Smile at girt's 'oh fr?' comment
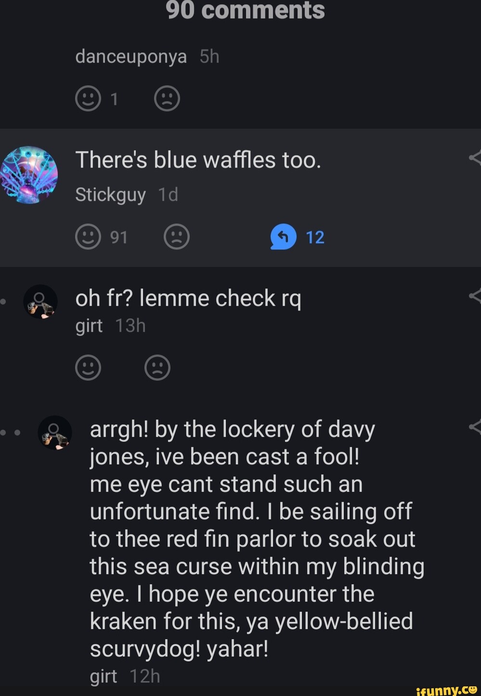Viewport: 481px width, 696px height. click(x=88, y=368)
